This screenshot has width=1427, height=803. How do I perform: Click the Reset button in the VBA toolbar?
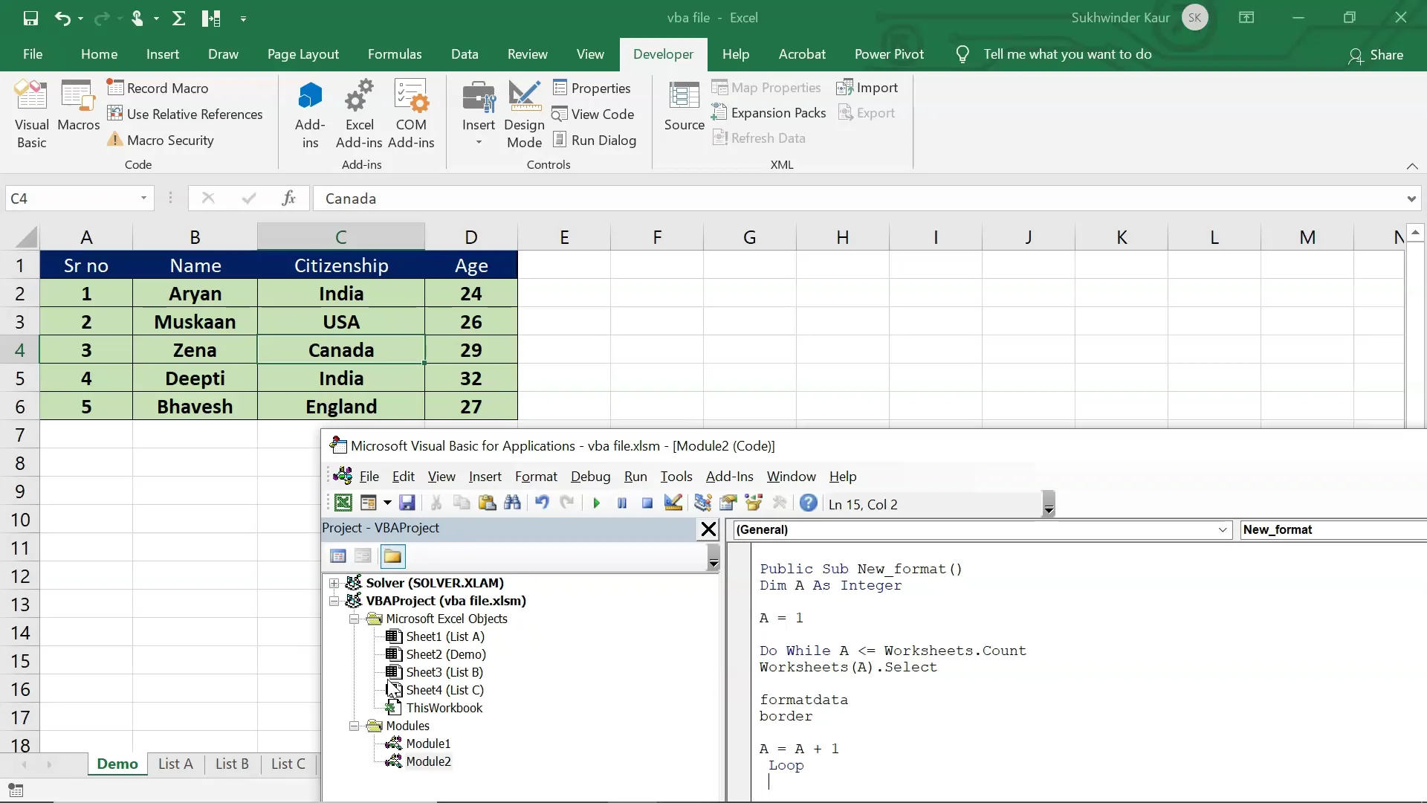(647, 503)
